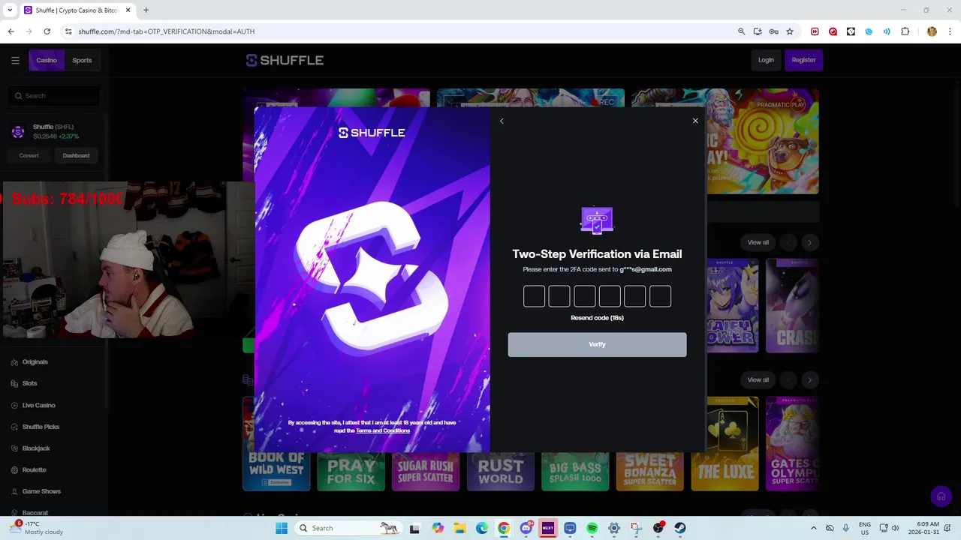This screenshot has height=540, width=961.
Task: Reload the page
Action: tap(47, 31)
